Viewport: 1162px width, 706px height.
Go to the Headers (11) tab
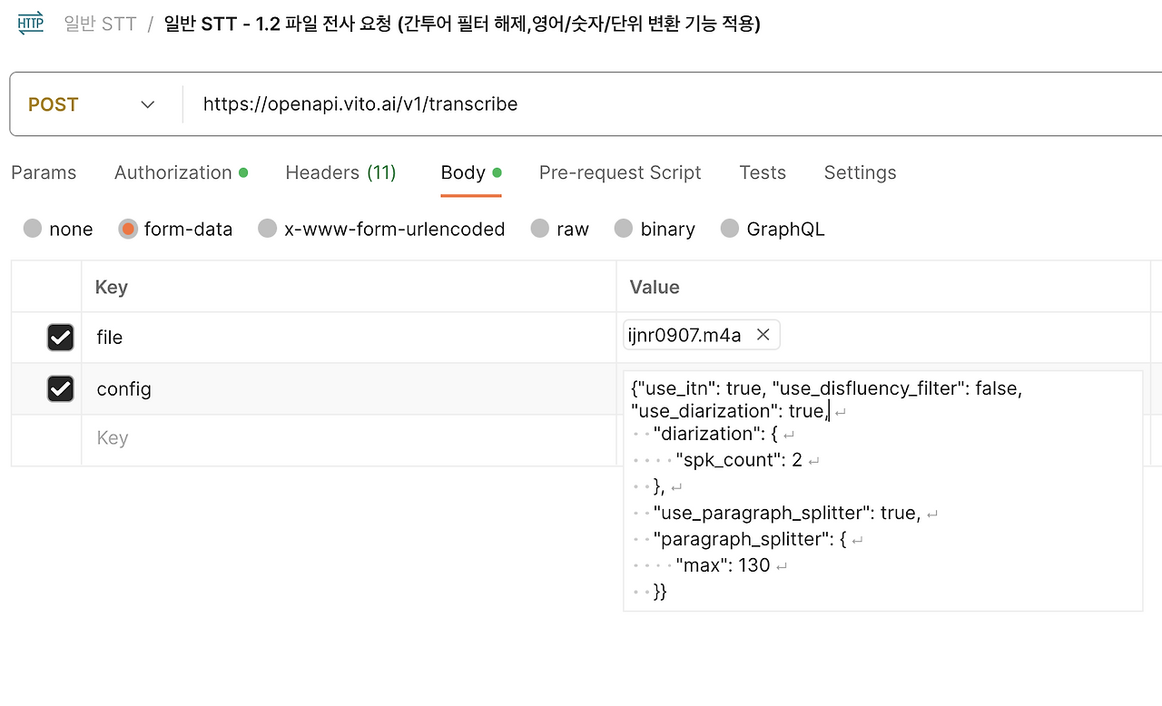(340, 172)
